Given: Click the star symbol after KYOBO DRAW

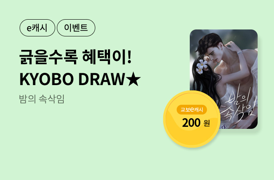Looking at the screenshot, I should tap(134, 79).
